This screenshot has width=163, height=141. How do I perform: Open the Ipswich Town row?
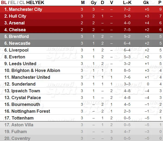[x=81, y=91]
